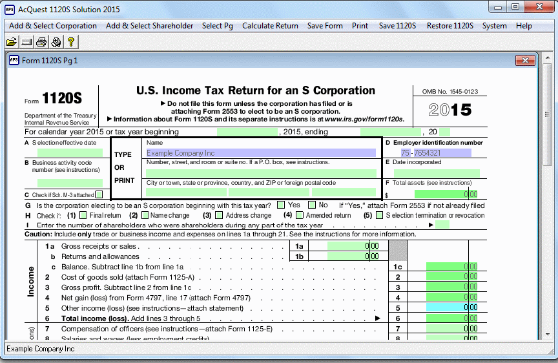Click the 'OMB No. 1545-0123' text
The height and width of the screenshot is (363, 558).
point(449,92)
